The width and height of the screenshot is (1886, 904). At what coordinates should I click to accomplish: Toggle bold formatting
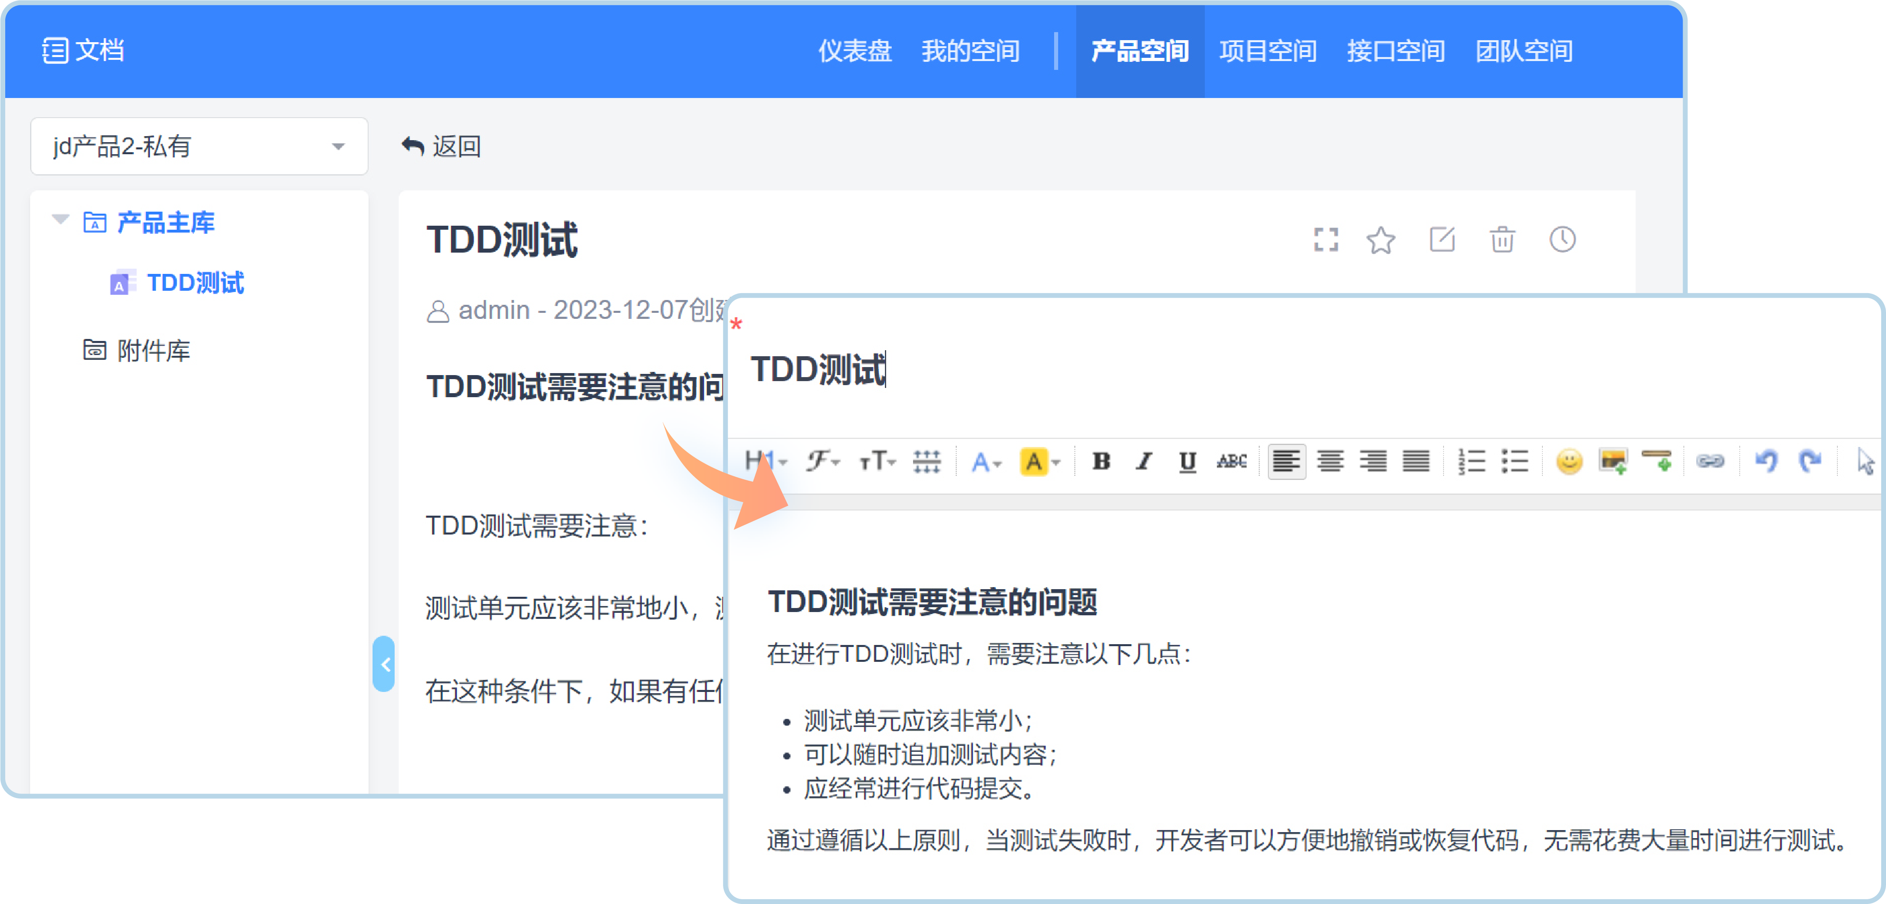coord(1101,461)
